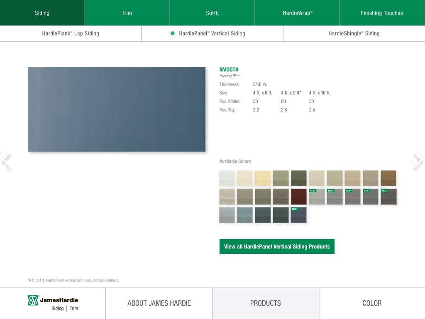Choose the sixth swatch in top color row
425x319 pixels.
317,178
